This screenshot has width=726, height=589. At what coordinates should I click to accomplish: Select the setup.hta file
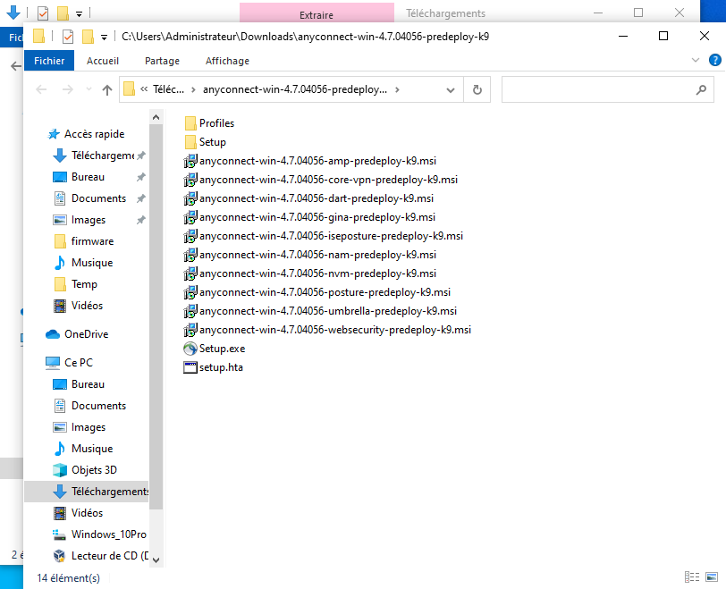point(221,367)
